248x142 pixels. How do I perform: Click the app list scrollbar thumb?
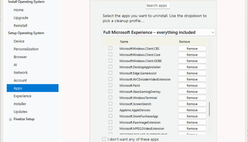click(209, 109)
